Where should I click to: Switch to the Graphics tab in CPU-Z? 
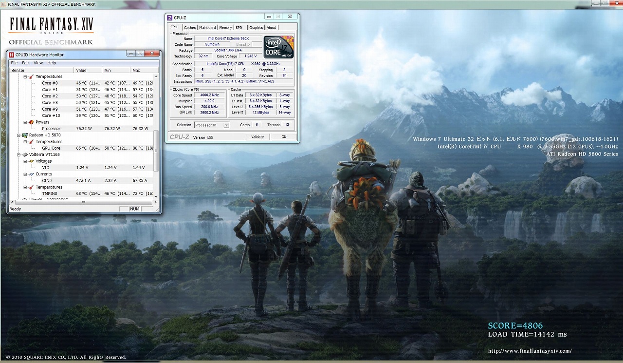(x=256, y=28)
